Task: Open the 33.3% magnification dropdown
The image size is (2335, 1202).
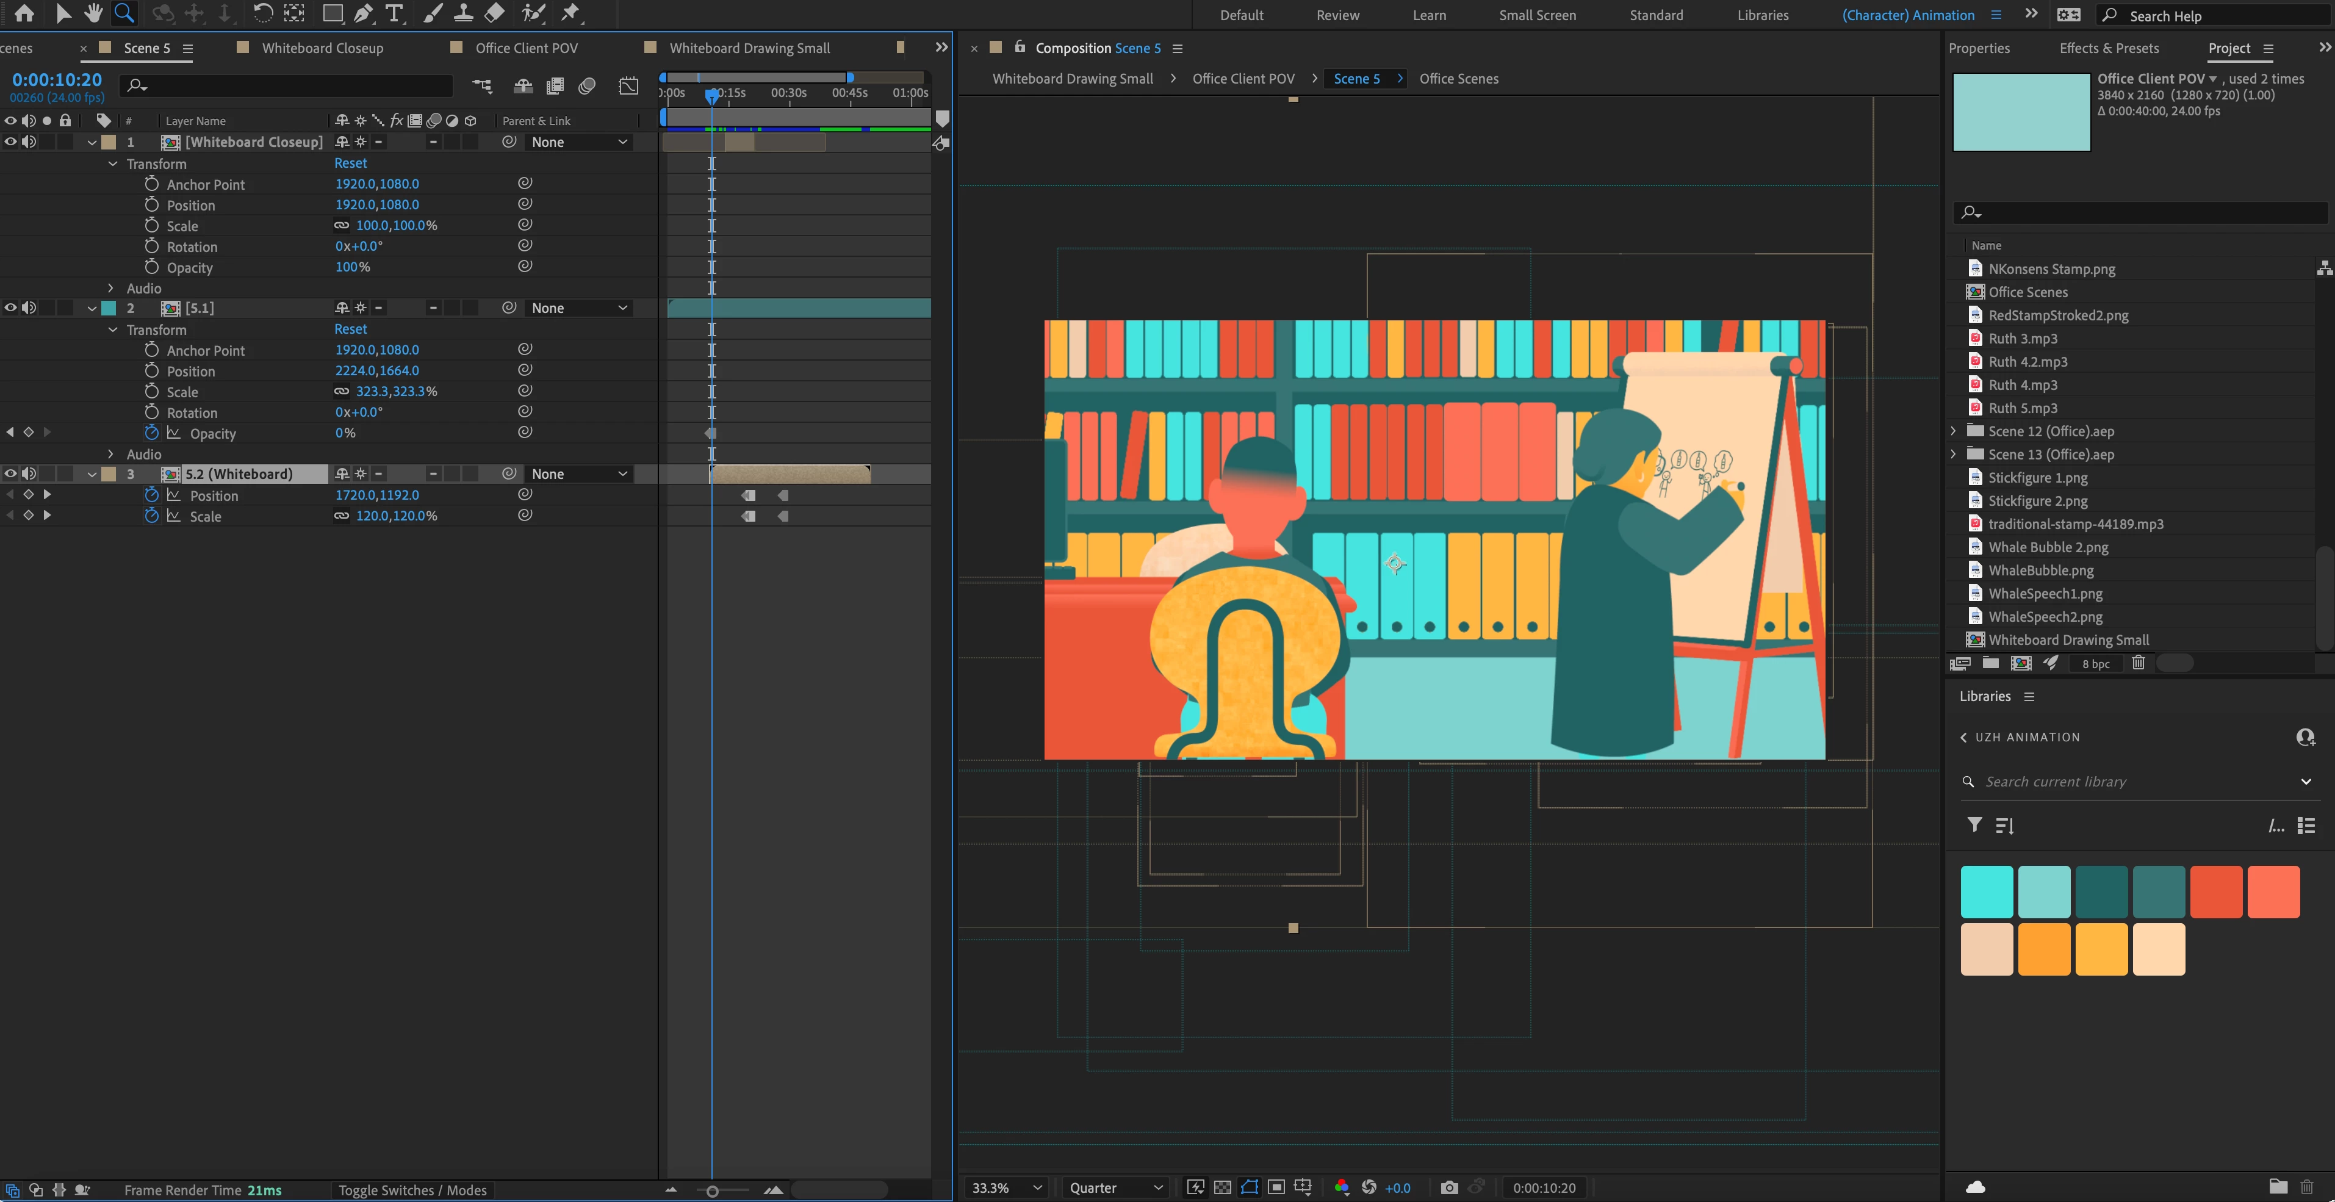Action: 1006,1187
